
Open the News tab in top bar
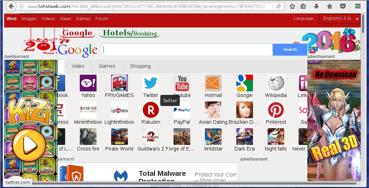65,19
